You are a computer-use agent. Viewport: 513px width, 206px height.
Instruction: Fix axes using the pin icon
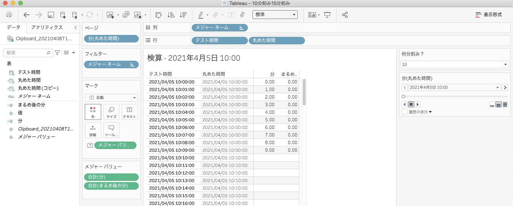pyautogui.click(x=242, y=15)
